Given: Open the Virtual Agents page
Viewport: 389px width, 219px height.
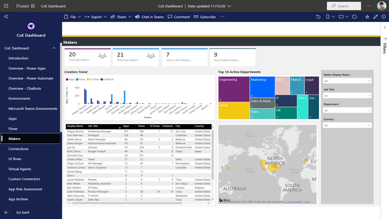Looking at the screenshot, I should [x=20, y=169].
